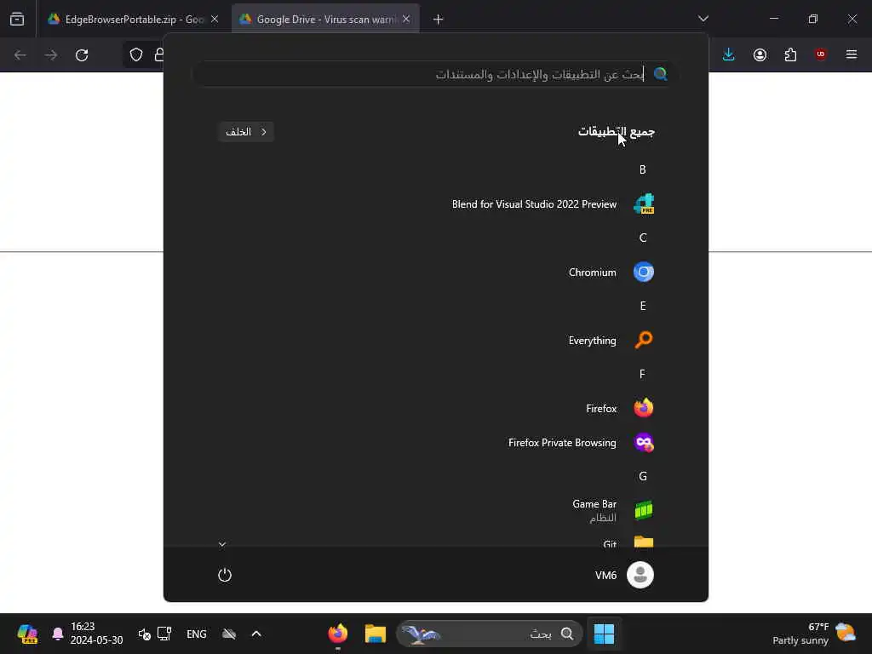The width and height of the screenshot is (872, 654).
Task: Close the EdgeBrowserPortable.zip tab
Action: coord(215,20)
